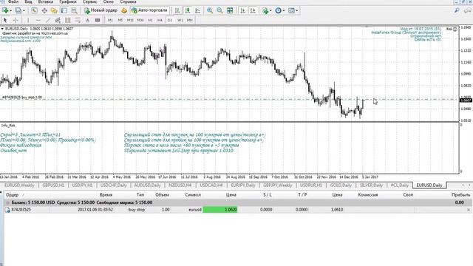Toggle chart auto scroll icon
The image size is (473, 266).
coord(243,10)
